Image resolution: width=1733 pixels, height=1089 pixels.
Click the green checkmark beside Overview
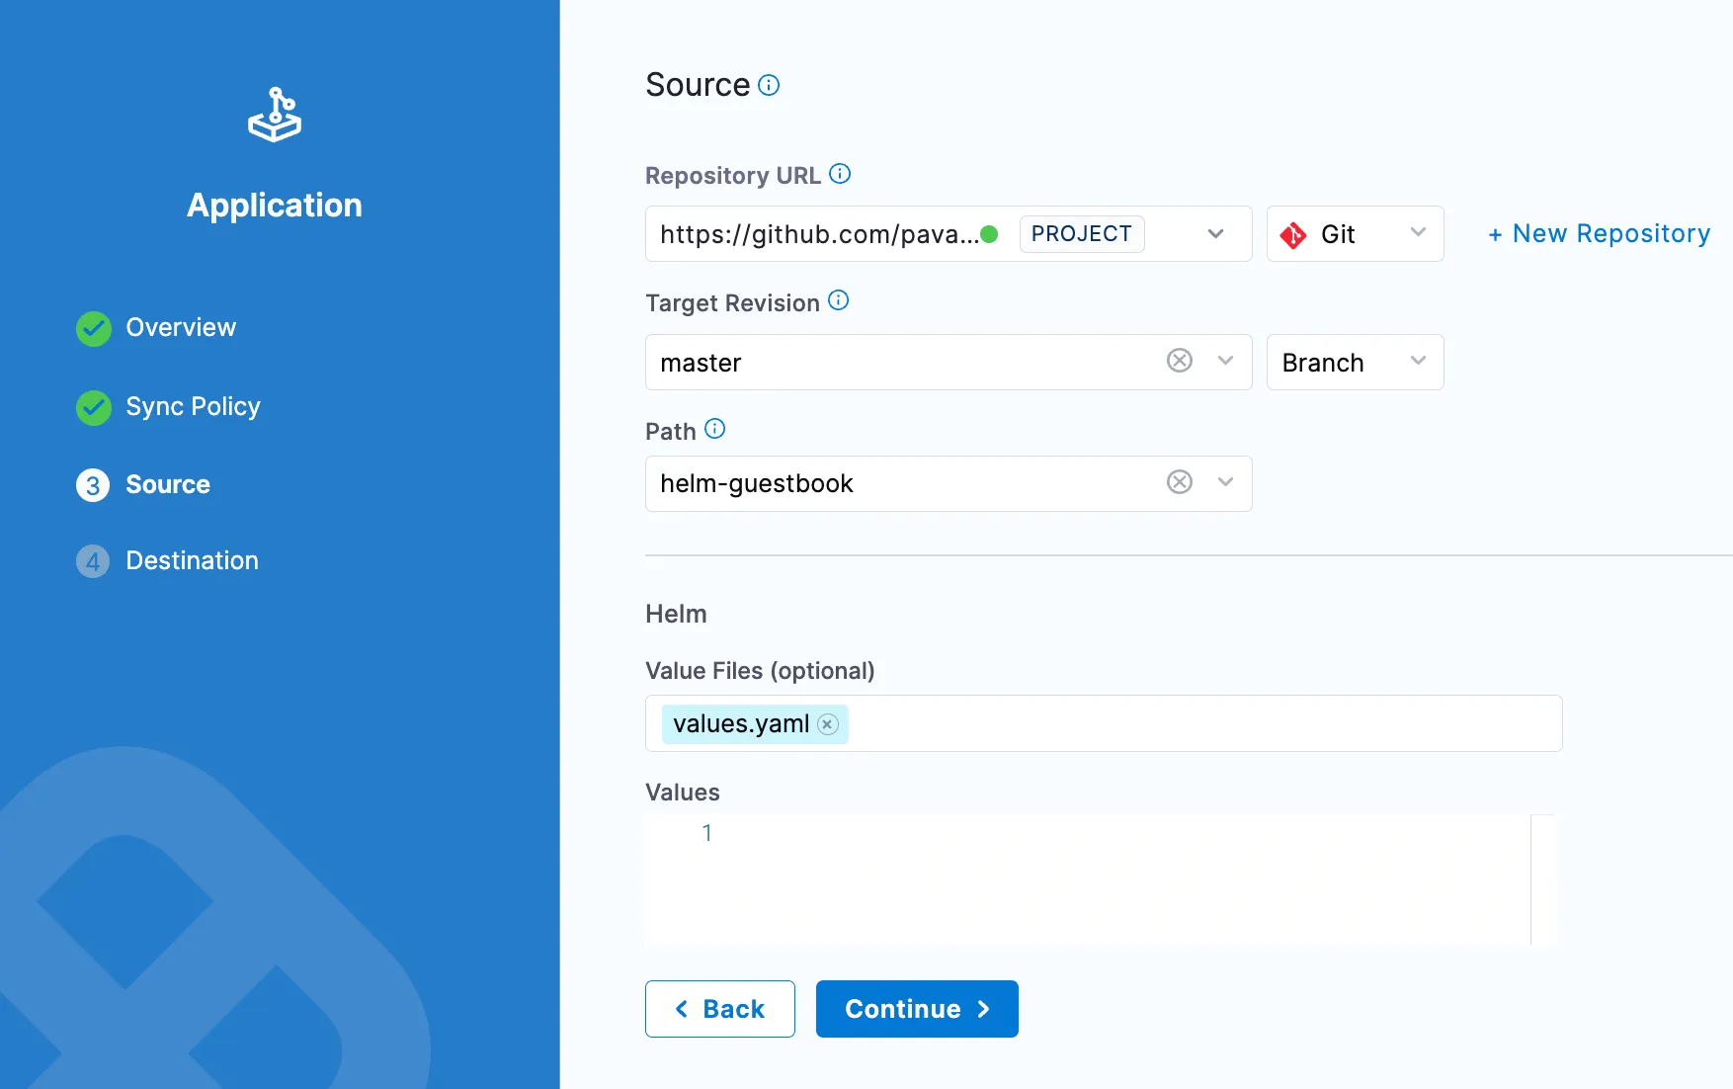pos(92,328)
